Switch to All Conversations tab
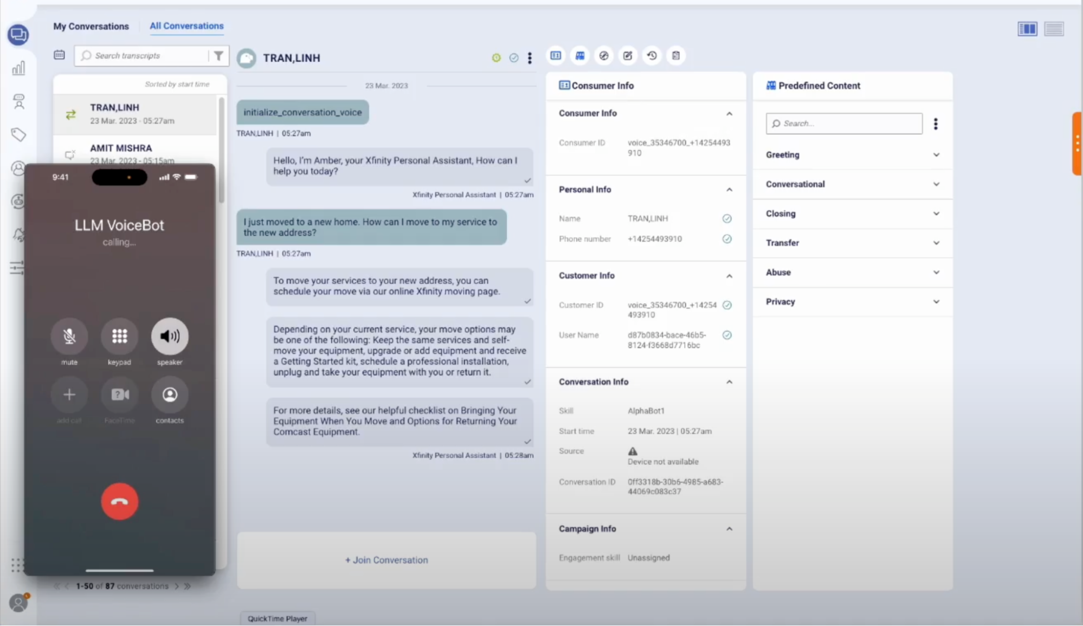This screenshot has height=626, width=1083. (x=186, y=25)
